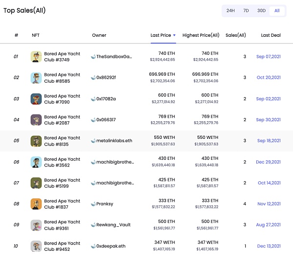
Task: Click the Sales(All) column header
Action: (x=235, y=36)
